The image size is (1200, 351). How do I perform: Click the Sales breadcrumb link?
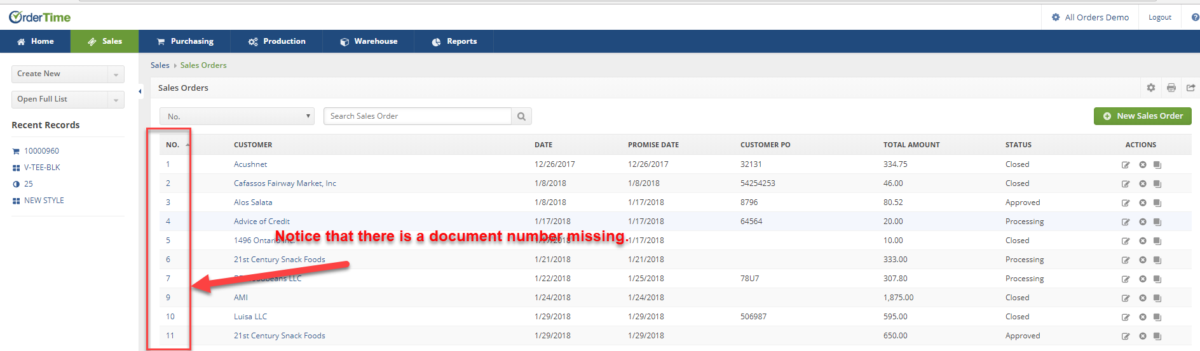click(x=160, y=65)
